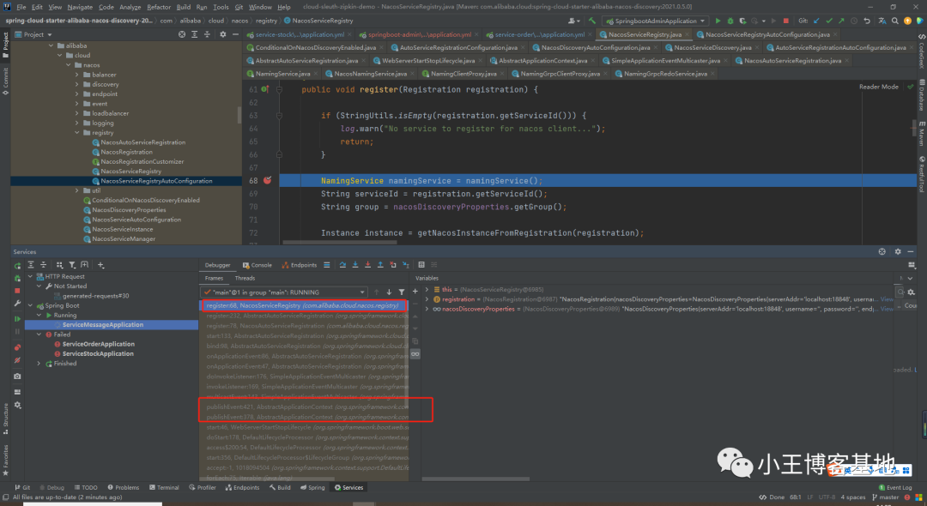
Task: Run SpringbootAdminApplication with the green play icon
Action: [x=718, y=21]
